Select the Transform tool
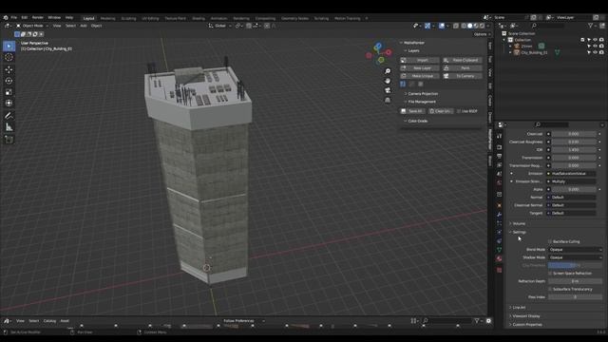Viewport: 608px width, 342px height. point(9,104)
